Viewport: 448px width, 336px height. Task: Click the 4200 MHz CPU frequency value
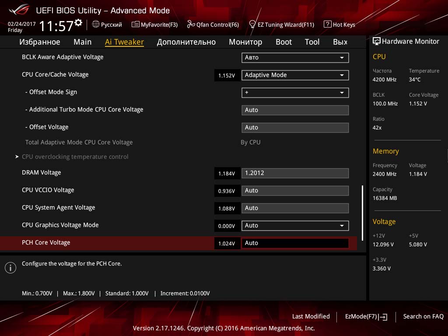pyautogui.click(x=384, y=80)
